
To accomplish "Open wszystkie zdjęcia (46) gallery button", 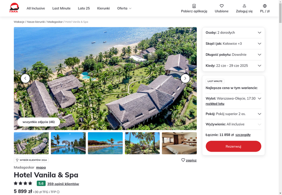I will pos(39,122).
